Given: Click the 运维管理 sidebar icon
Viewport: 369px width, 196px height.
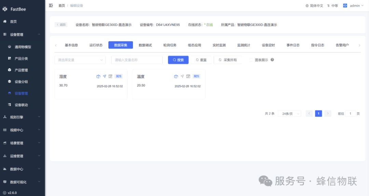Looking at the screenshot, I should (x=5, y=156).
